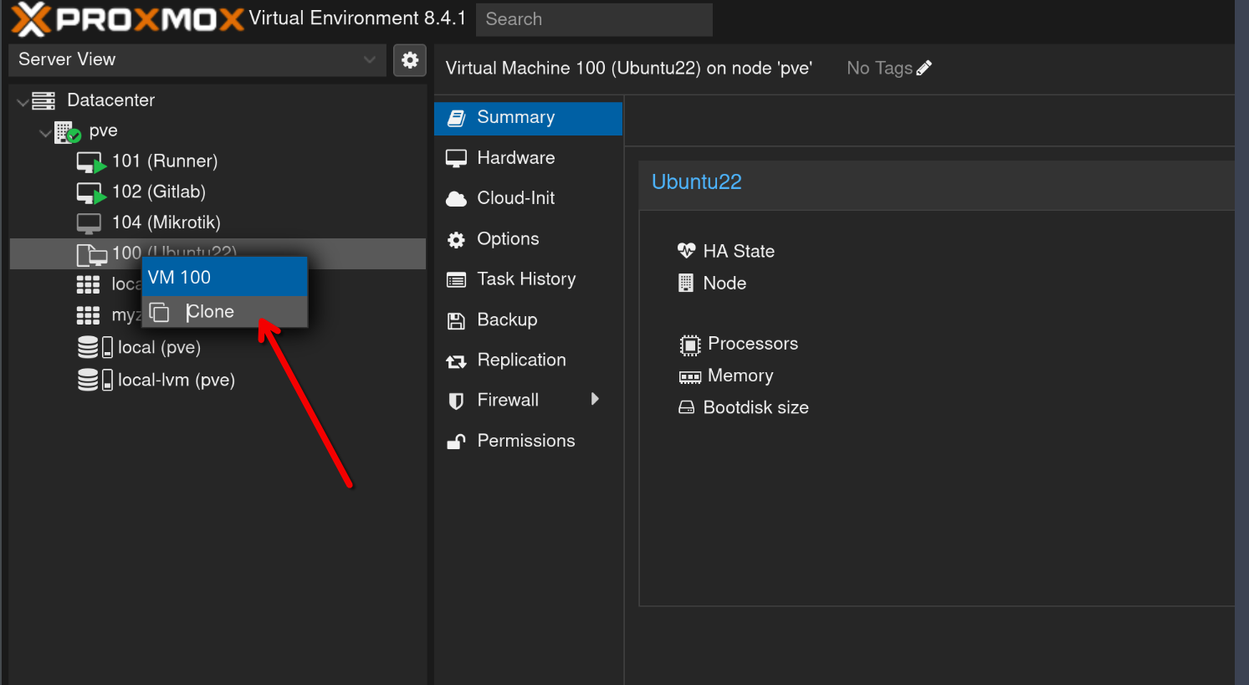This screenshot has width=1249, height=685.
Task: Open the Options tab
Action: (528, 239)
